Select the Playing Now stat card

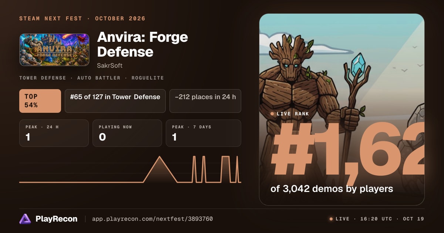[127, 133]
